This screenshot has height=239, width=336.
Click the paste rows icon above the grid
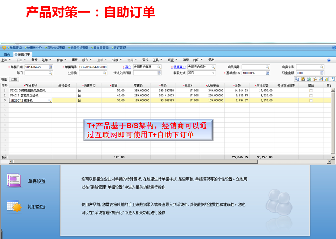(303, 79)
